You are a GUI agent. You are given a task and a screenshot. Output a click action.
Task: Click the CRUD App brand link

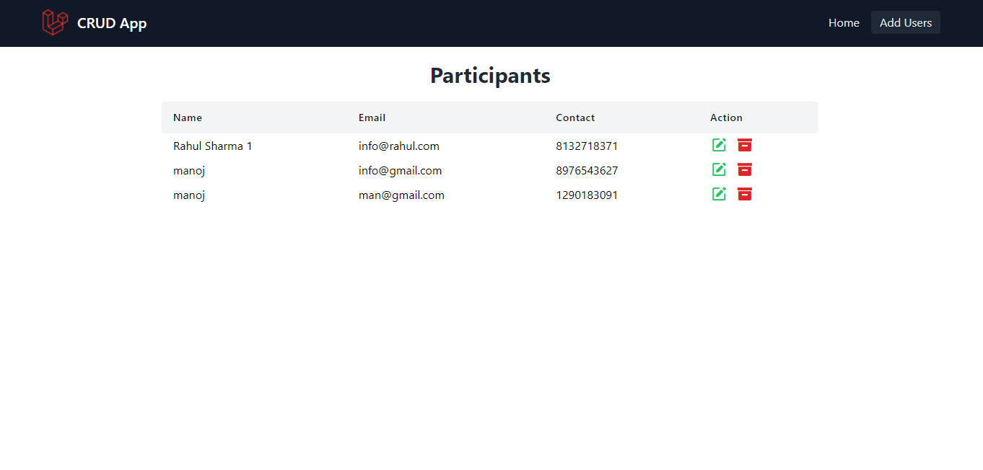tap(112, 23)
